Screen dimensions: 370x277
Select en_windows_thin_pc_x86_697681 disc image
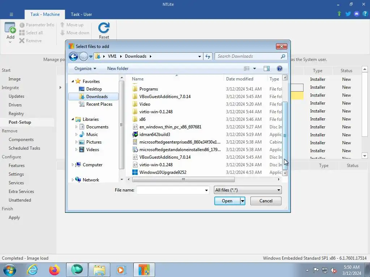(170, 127)
